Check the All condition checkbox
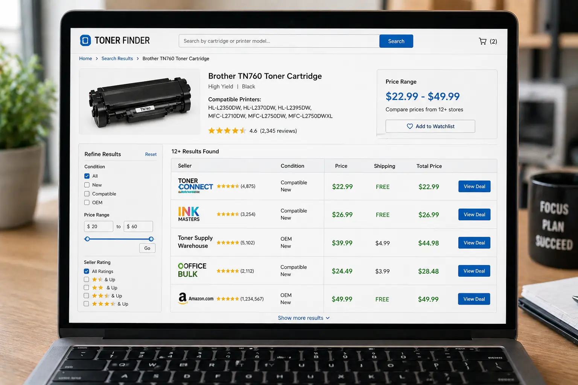Screen dimensions: 578x385 87,176
